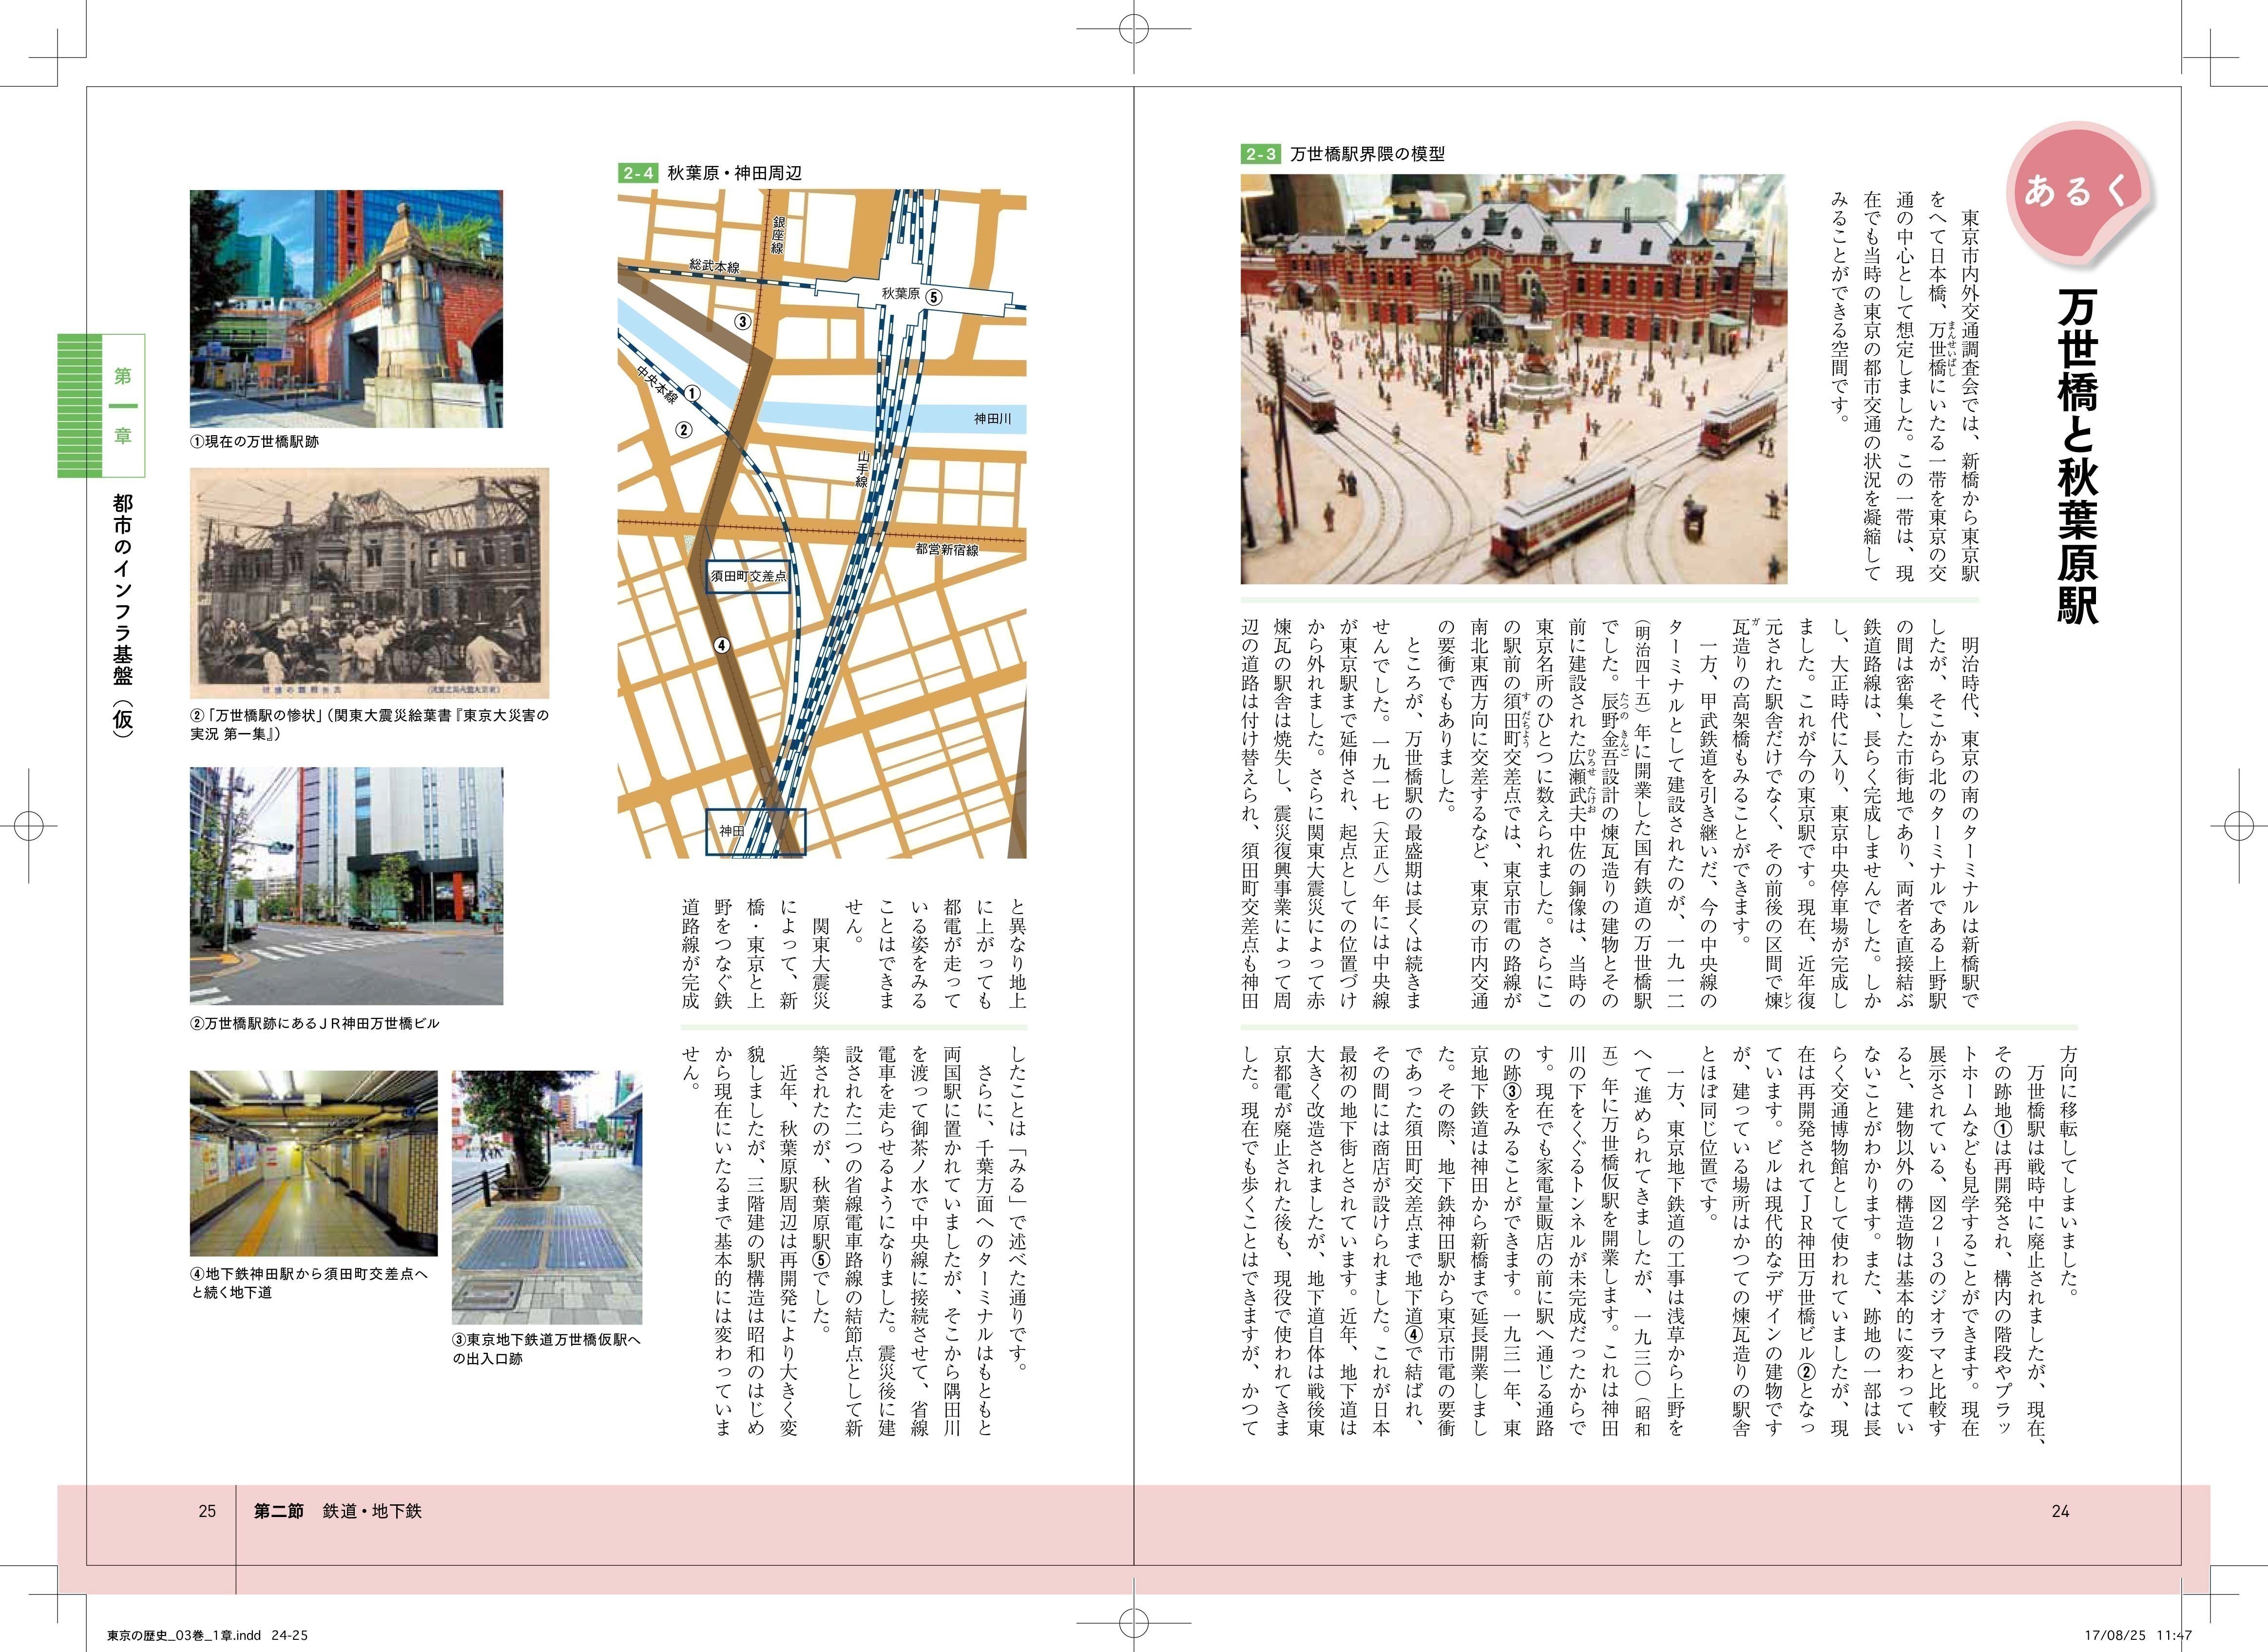Click page number 24 in footer
Image resolution: width=2268 pixels, height=1652 pixels.
pos(2060,1511)
